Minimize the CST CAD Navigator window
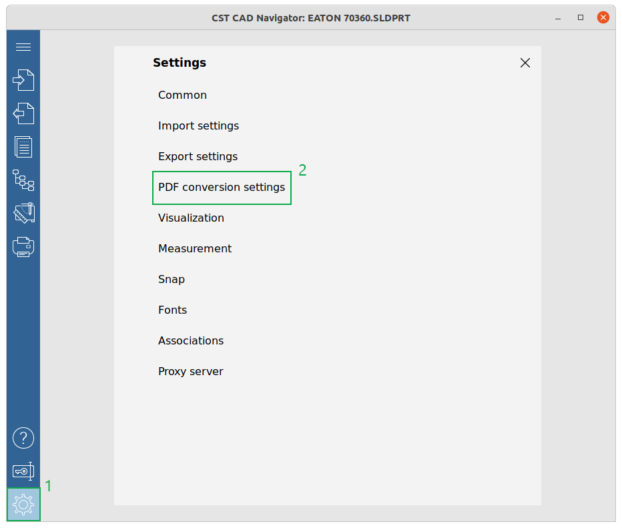 pyautogui.click(x=558, y=18)
